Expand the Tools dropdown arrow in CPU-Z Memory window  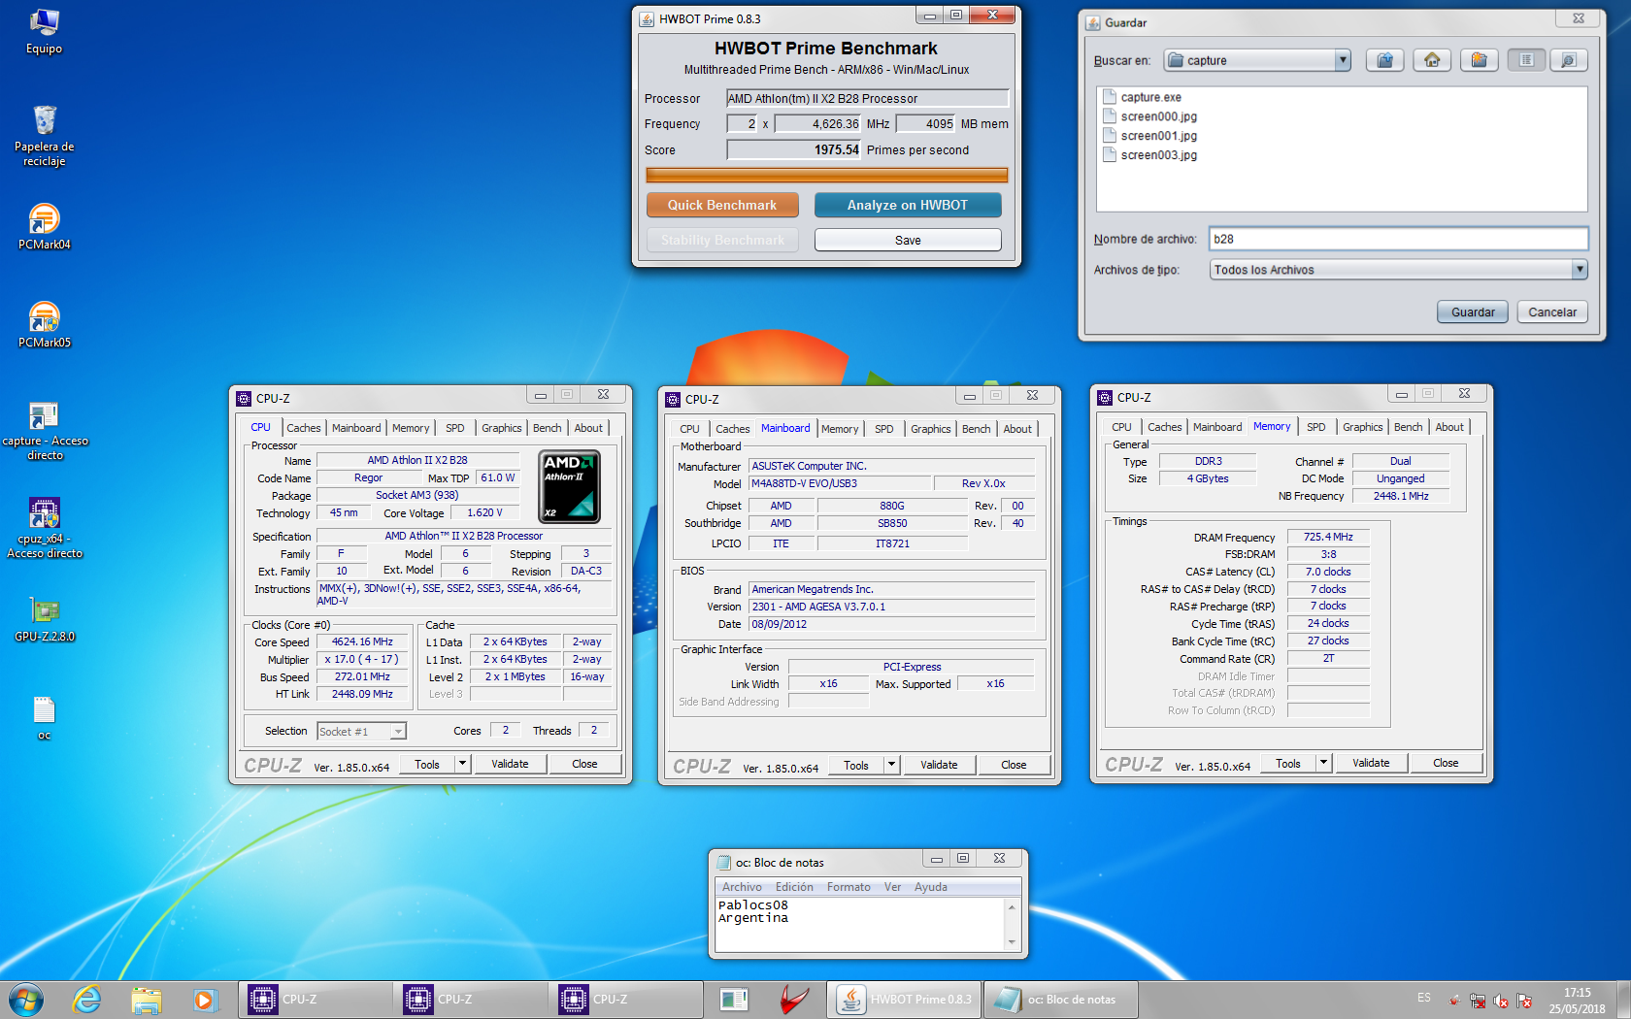(x=1323, y=763)
